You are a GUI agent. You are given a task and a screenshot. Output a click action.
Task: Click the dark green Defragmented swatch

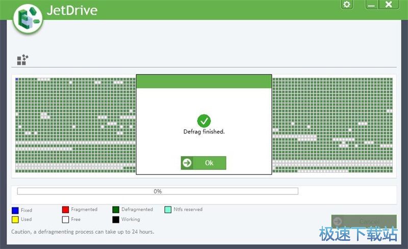(x=116, y=210)
